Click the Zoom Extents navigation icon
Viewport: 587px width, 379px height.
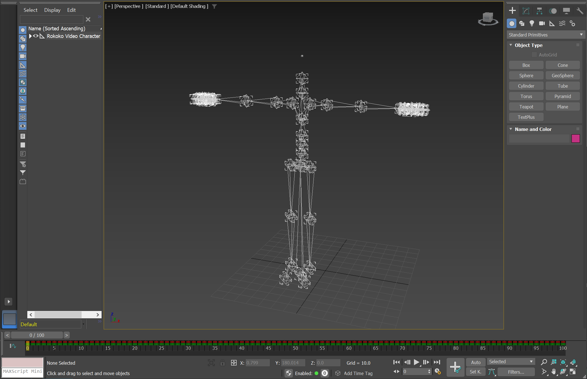[x=563, y=362]
